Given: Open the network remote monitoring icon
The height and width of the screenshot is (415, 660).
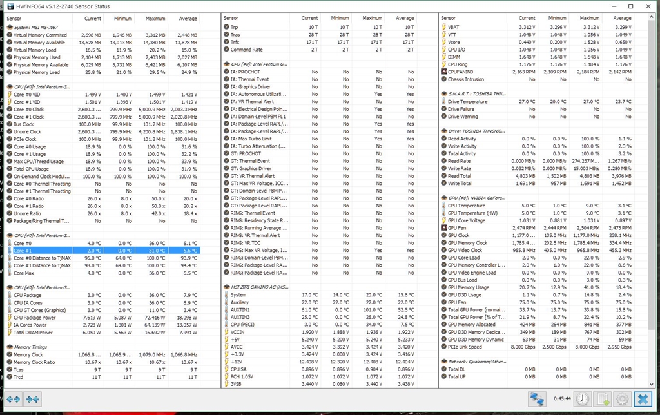Looking at the screenshot, I should [x=537, y=399].
